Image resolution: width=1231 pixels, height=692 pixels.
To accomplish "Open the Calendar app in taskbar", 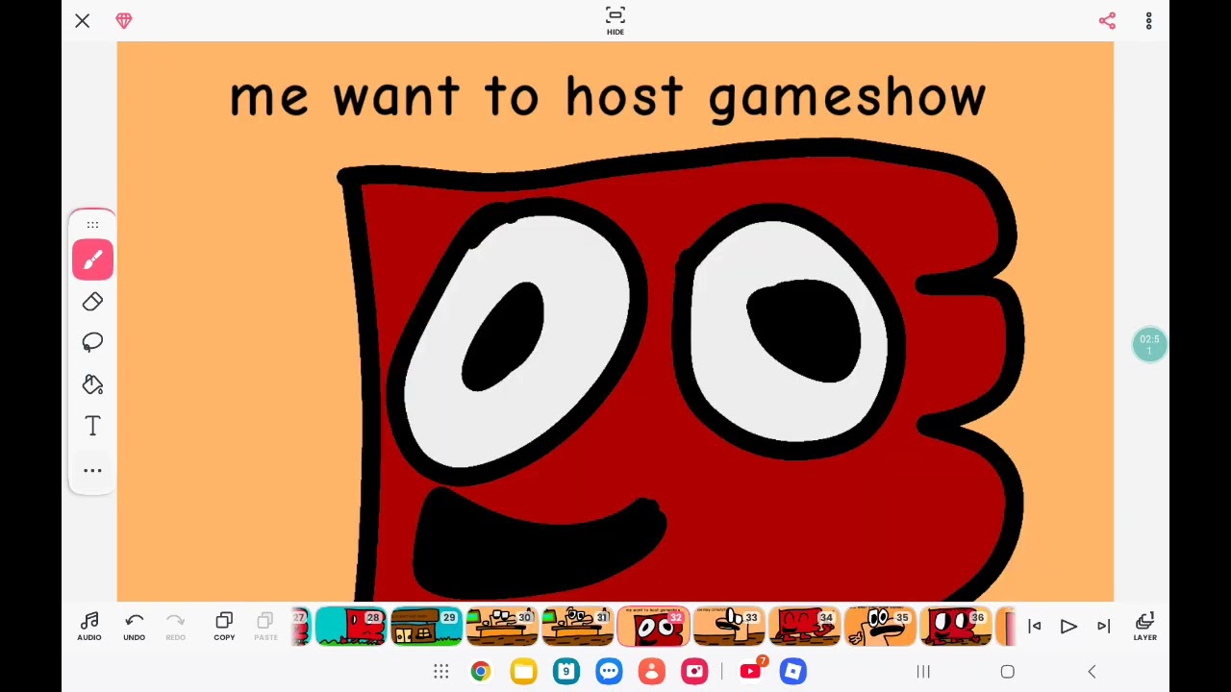I will pyautogui.click(x=566, y=671).
